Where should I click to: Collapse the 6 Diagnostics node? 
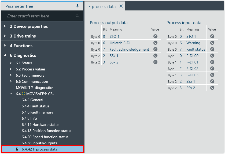[5, 55]
